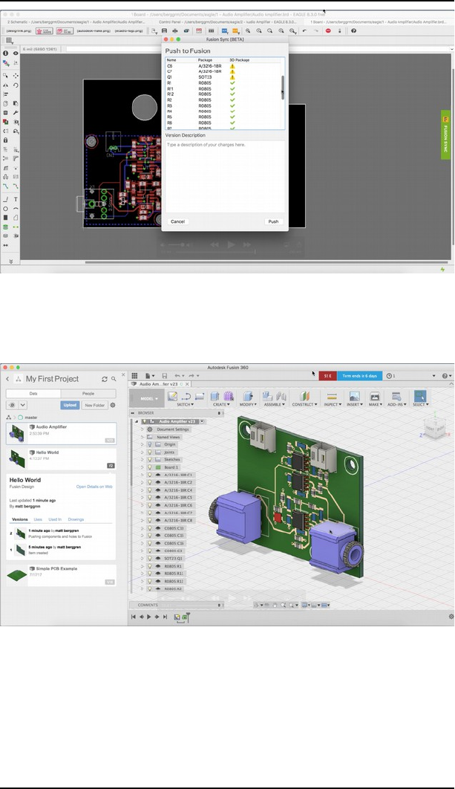Open the Audio Amplifier design thumbnail
This screenshot has width=455, height=789.
[x=18, y=432]
